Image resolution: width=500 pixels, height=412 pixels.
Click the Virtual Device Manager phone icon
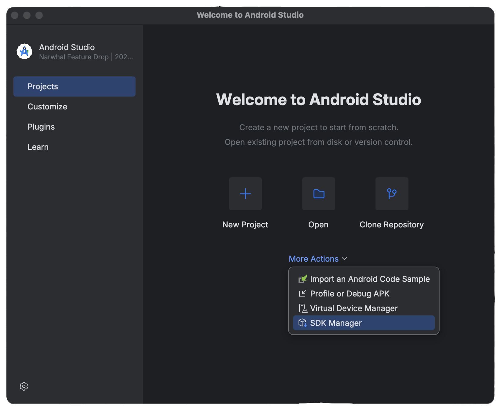coord(303,308)
